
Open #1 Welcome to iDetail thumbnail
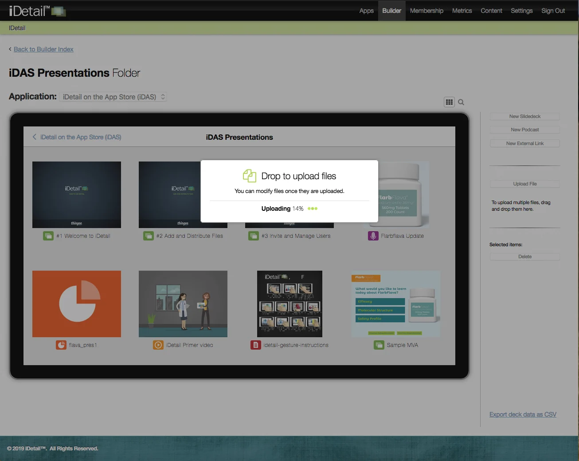(x=77, y=195)
